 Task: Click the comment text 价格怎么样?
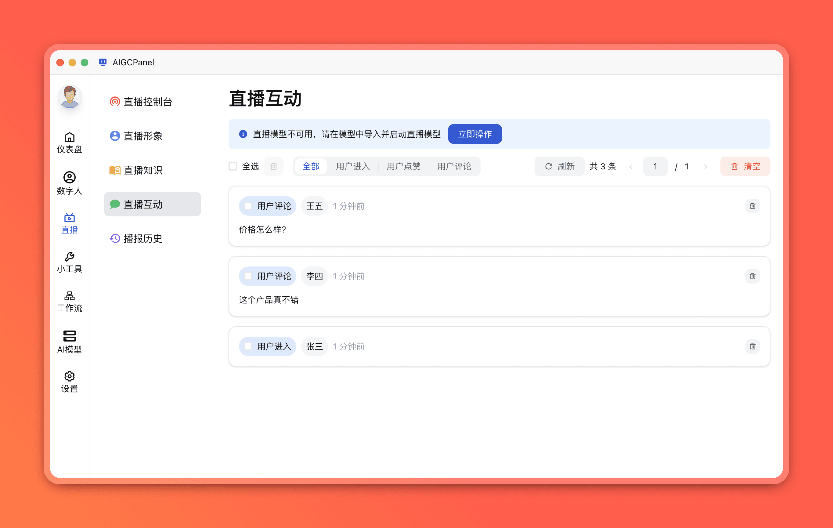point(262,230)
